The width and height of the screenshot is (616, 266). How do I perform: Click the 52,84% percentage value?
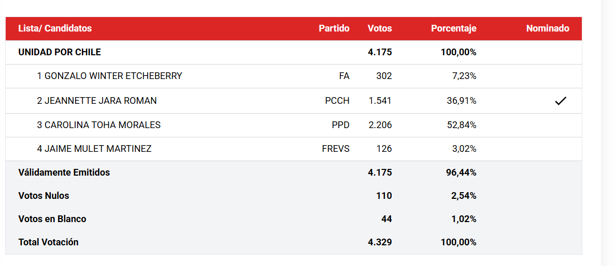pos(462,125)
